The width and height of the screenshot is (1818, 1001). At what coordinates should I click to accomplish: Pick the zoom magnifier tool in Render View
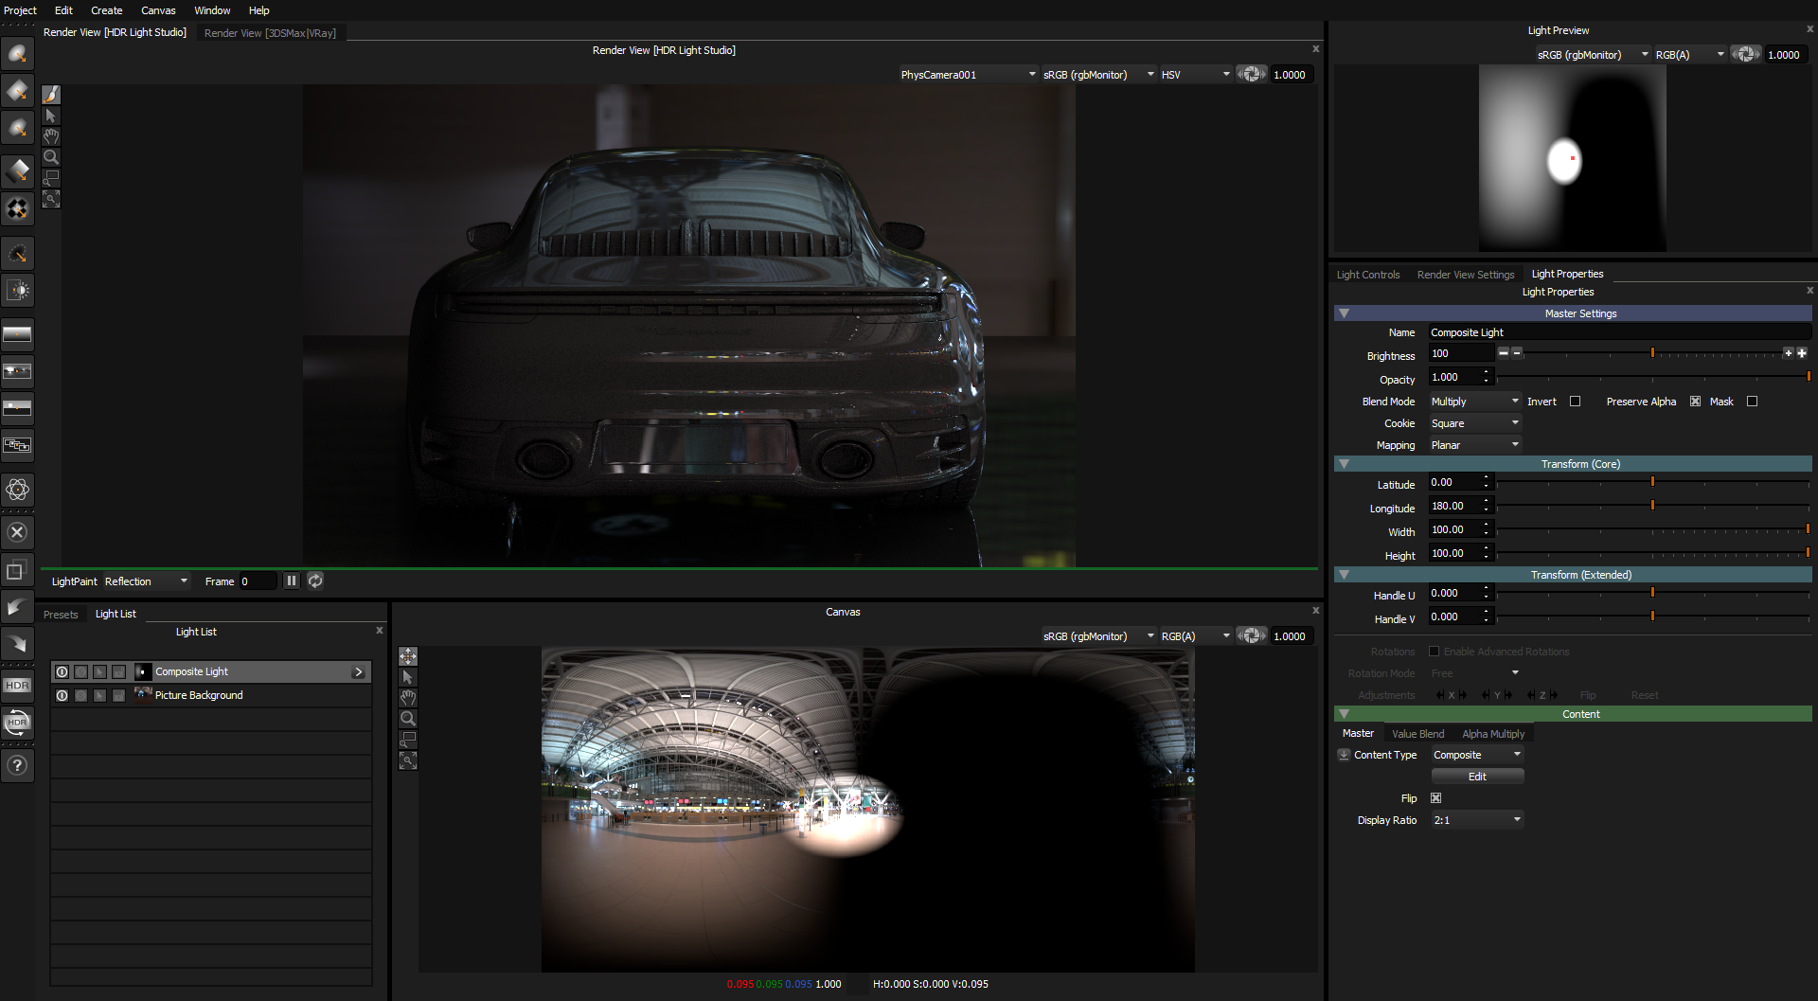click(x=51, y=157)
